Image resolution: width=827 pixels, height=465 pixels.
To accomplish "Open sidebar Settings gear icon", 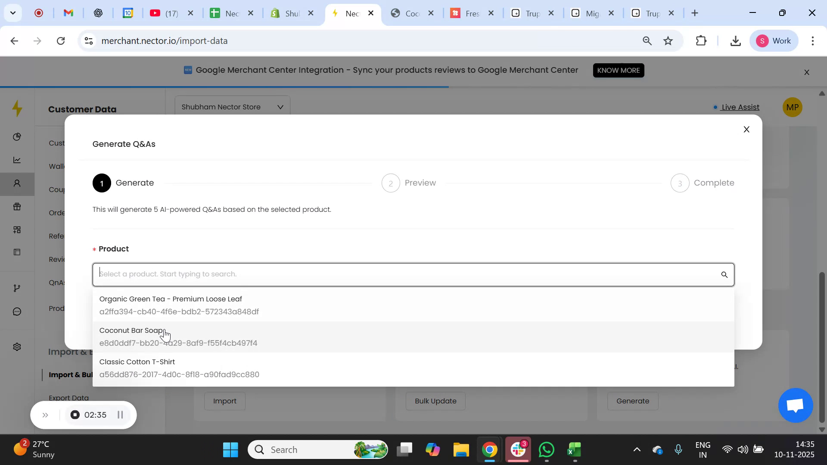I will tap(17, 347).
